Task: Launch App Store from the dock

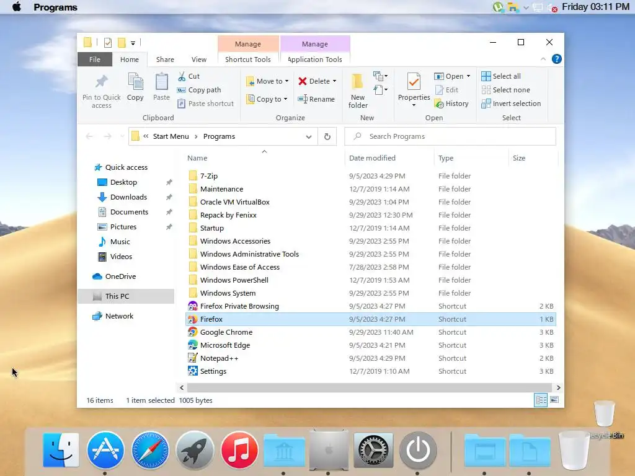Action: [x=105, y=450]
